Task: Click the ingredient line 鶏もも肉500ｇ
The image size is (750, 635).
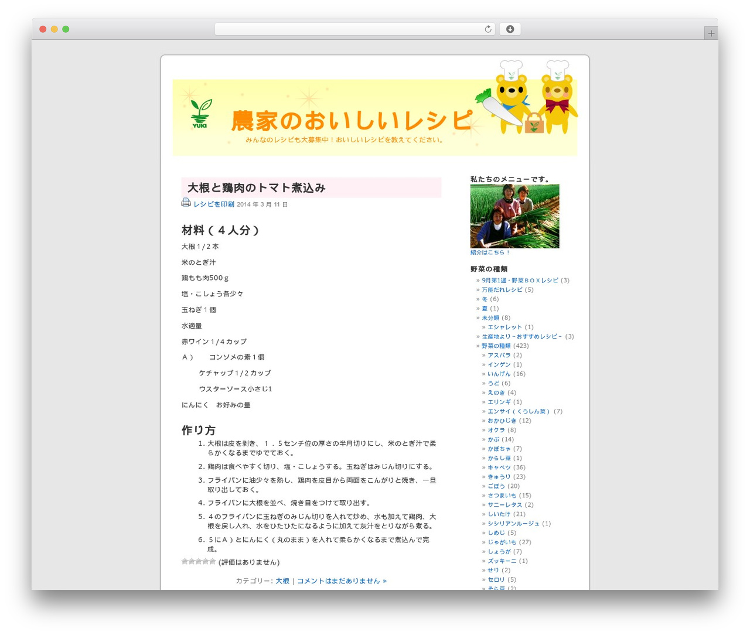Action: click(205, 278)
